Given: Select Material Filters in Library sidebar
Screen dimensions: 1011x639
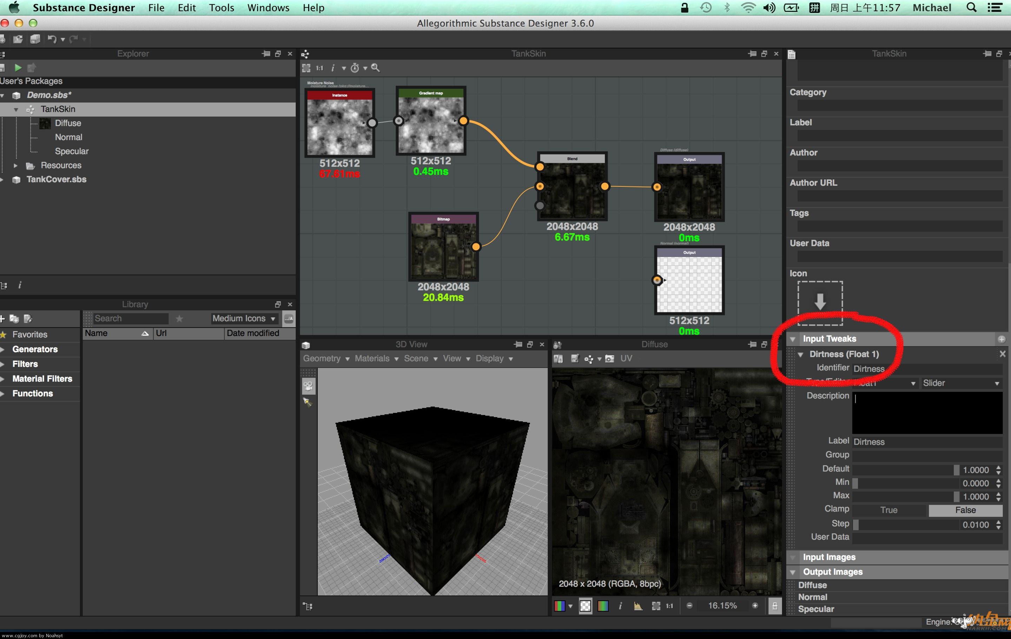Looking at the screenshot, I should 42,379.
